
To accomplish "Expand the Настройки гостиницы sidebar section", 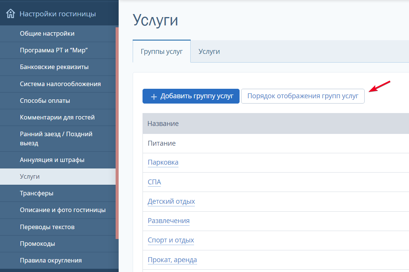I will [x=58, y=14].
